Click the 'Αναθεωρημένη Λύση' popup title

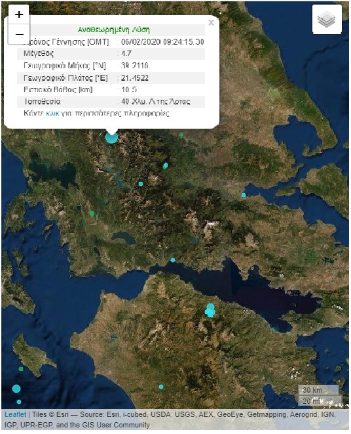(x=114, y=30)
